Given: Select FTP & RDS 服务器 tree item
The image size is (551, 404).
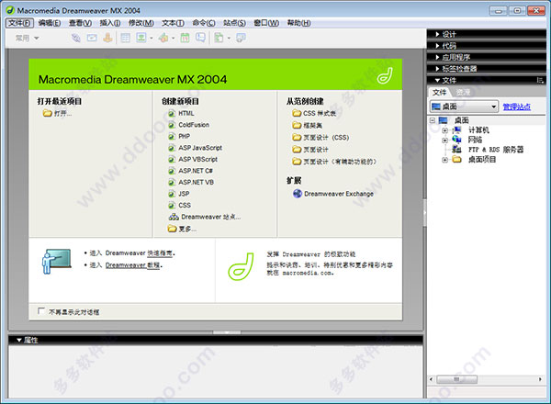Looking at the screenshot, I should [x=496, y=150].
